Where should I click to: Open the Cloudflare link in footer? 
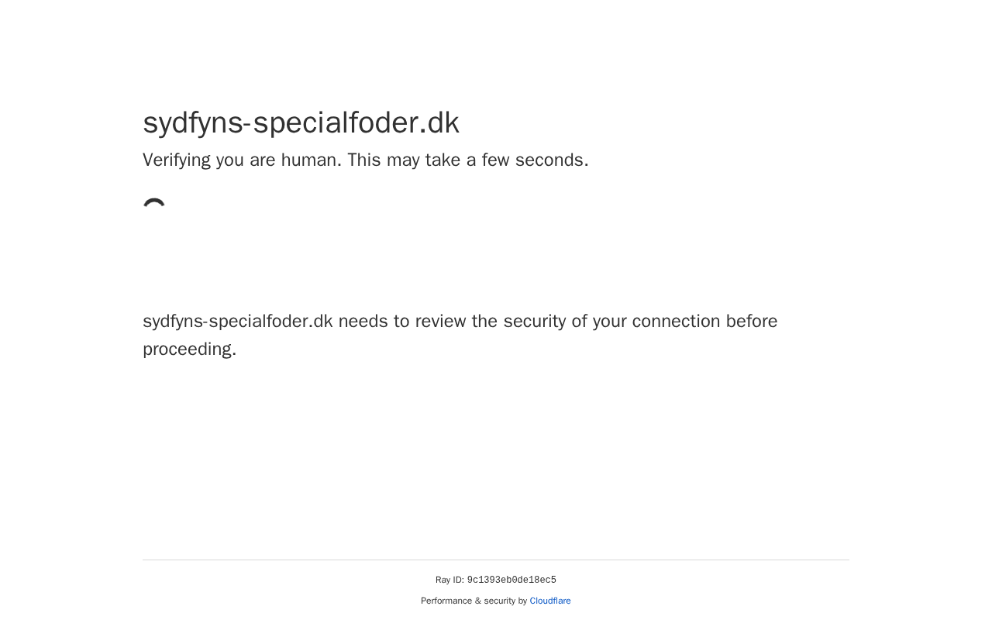pyautogui.click(x=550, y=601)
